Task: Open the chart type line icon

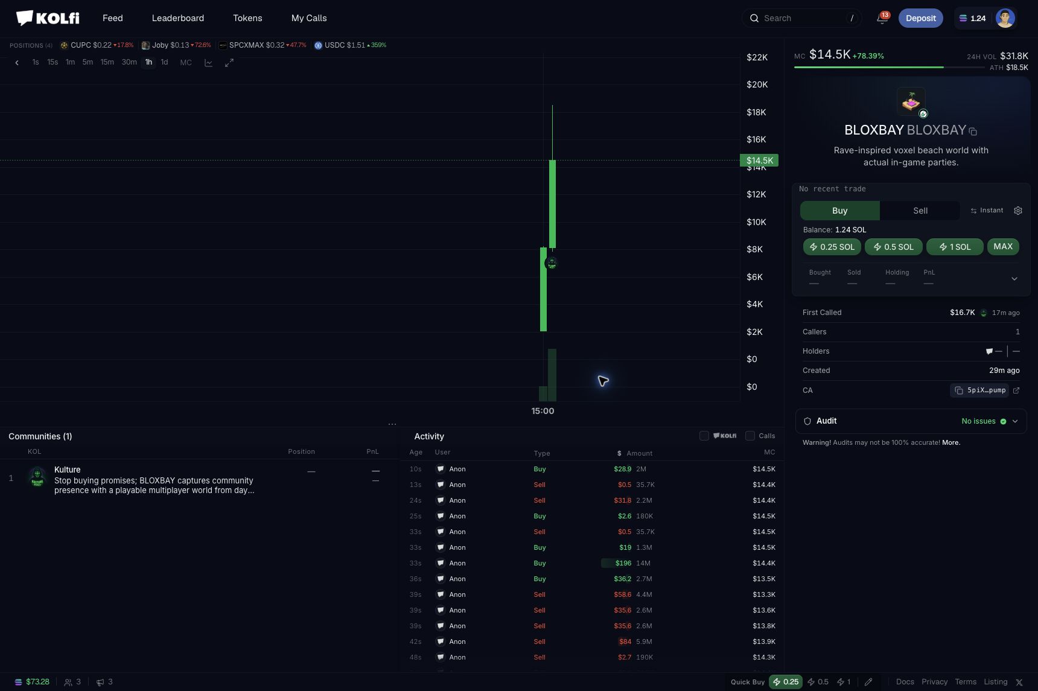Action: pos(208,62)
